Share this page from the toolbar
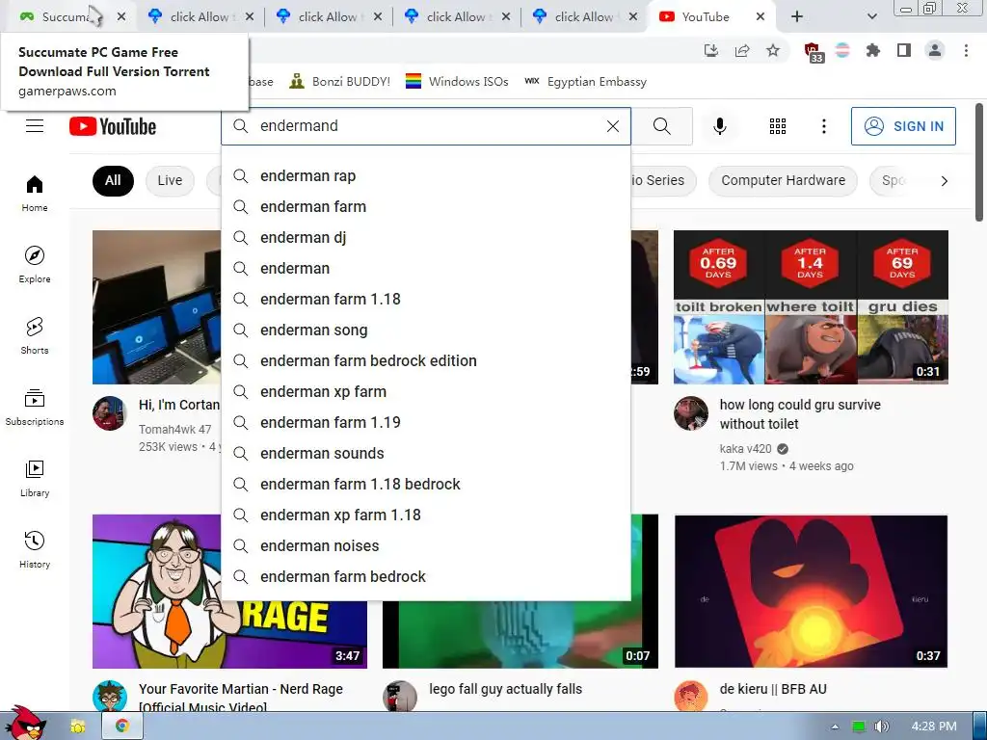Screen dimensions: 987x740 coord(742,50)
